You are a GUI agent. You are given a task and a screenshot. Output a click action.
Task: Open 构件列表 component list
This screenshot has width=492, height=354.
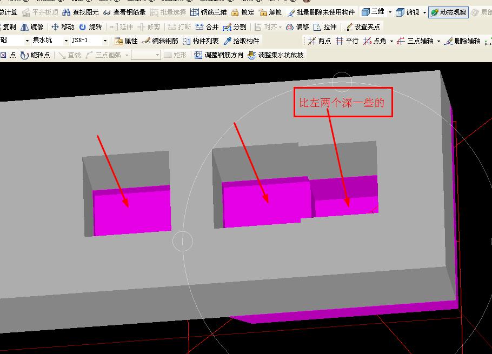[201, 41]
